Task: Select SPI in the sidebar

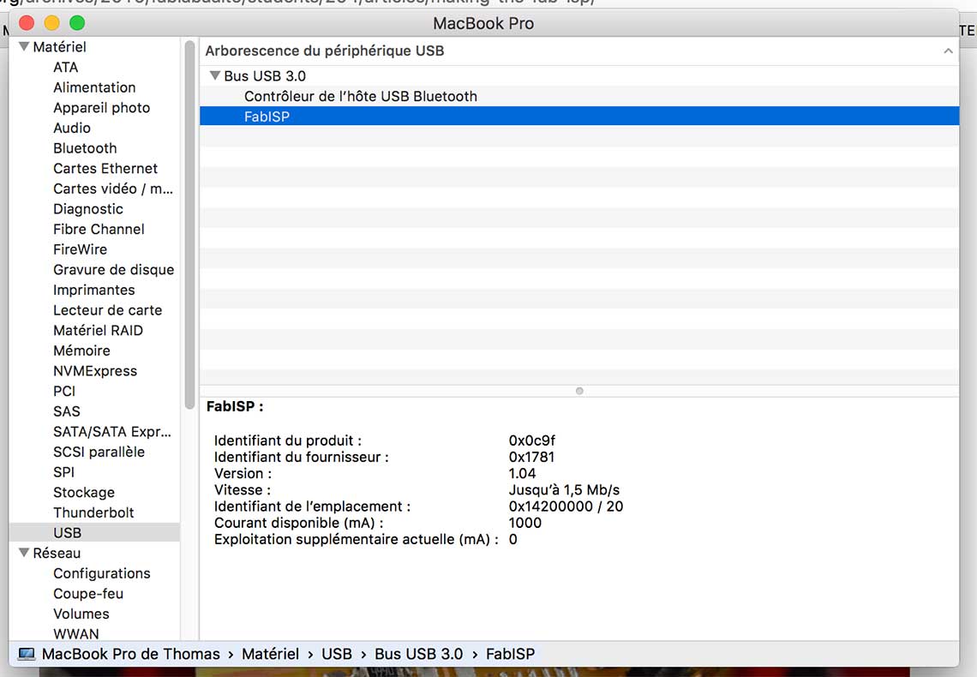Action: (x=63, y=472)
